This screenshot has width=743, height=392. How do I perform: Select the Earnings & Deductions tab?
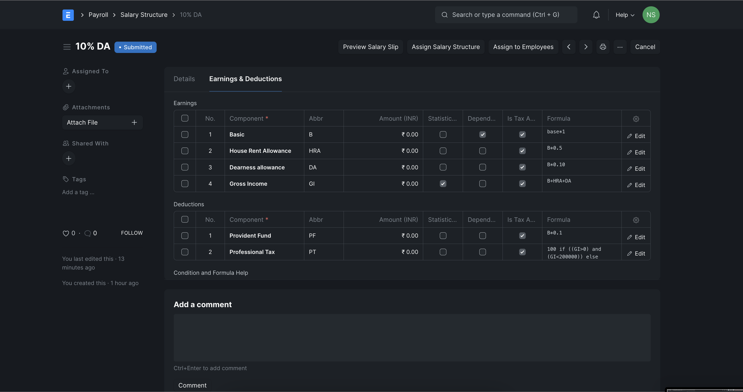click(245, 79)
